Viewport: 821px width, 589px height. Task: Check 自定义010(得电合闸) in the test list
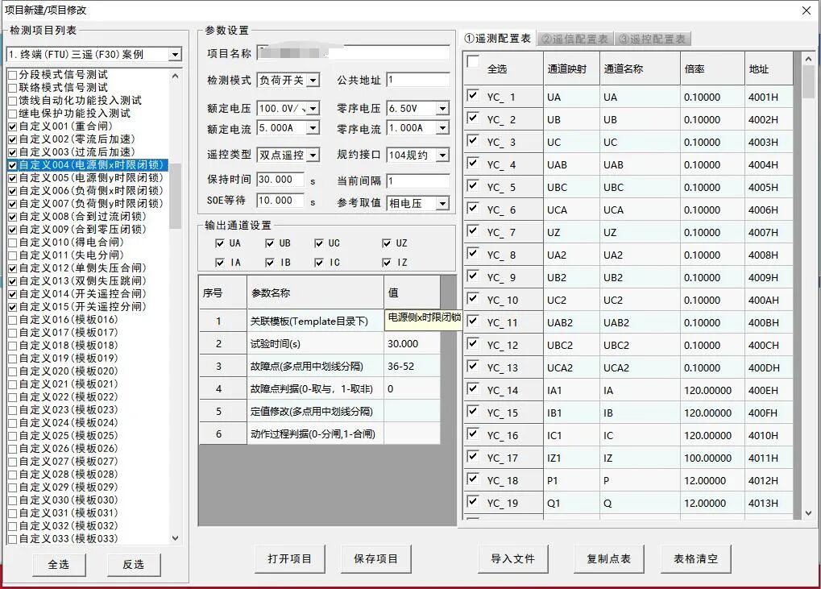click(x=12, y=243)
